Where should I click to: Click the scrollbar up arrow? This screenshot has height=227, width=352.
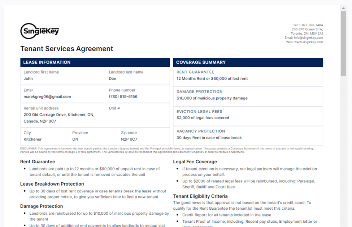pos(343,8)
